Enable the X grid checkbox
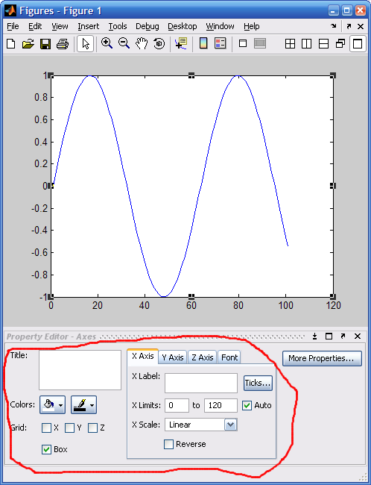This screenshot has height=485, width=371. 47,428
